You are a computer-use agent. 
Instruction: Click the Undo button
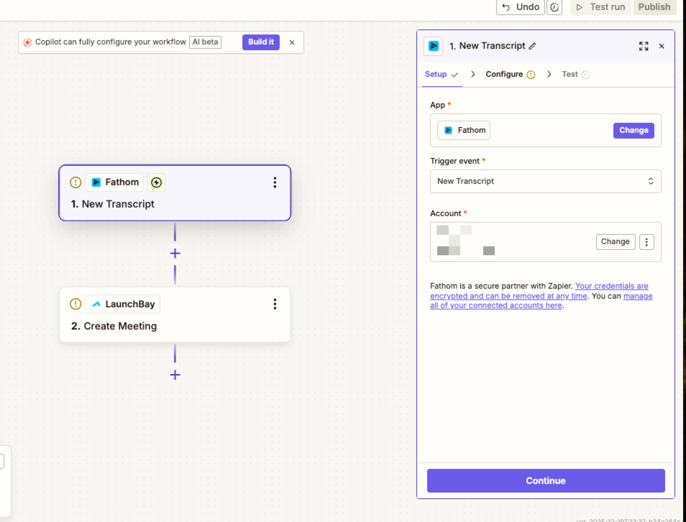(x=520, y=7)
